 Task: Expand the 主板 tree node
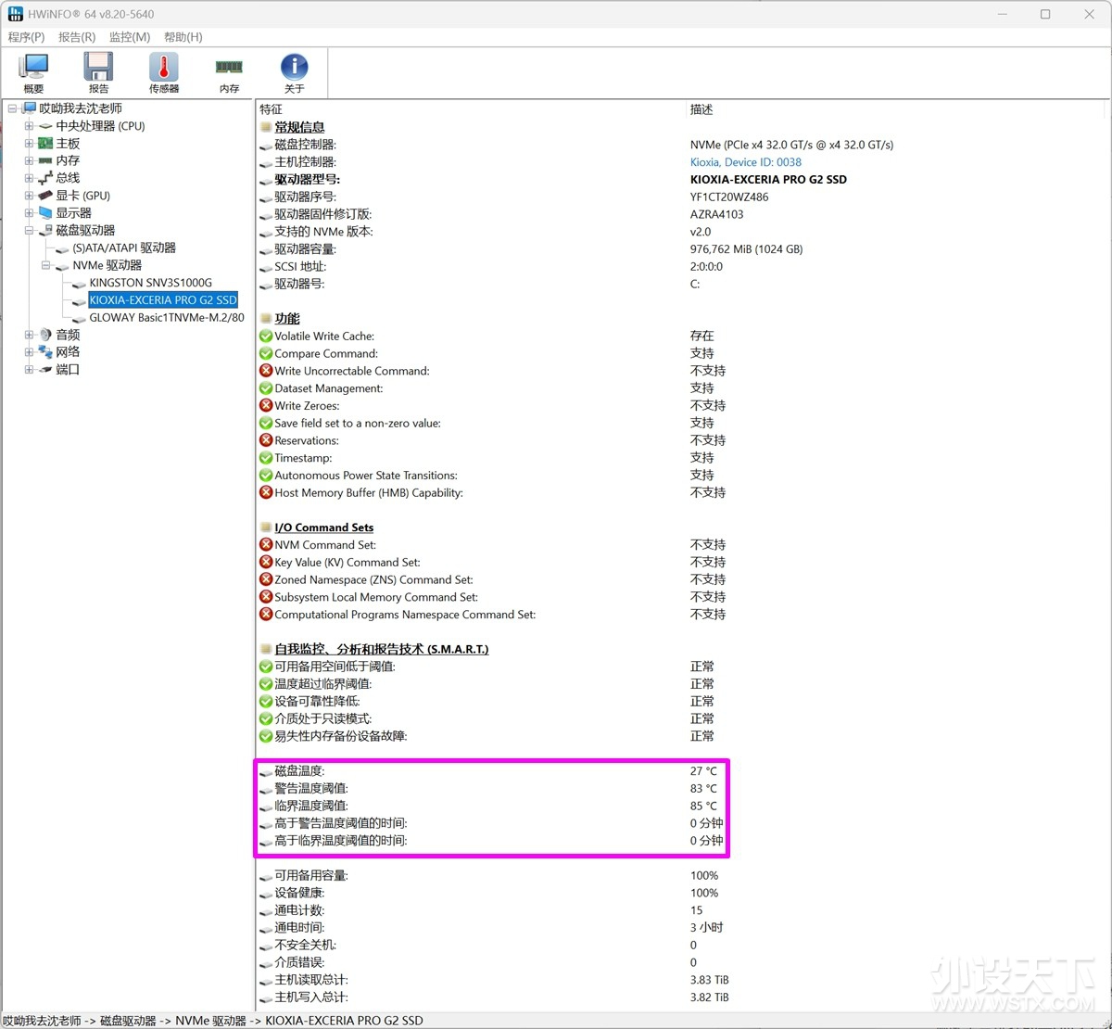[x=28, y=143]
